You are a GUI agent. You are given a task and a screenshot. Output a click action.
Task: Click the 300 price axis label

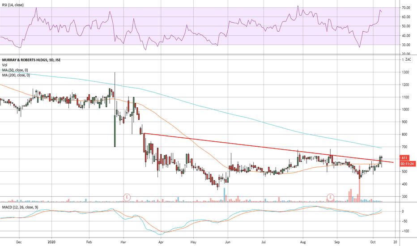pos(404,196)
